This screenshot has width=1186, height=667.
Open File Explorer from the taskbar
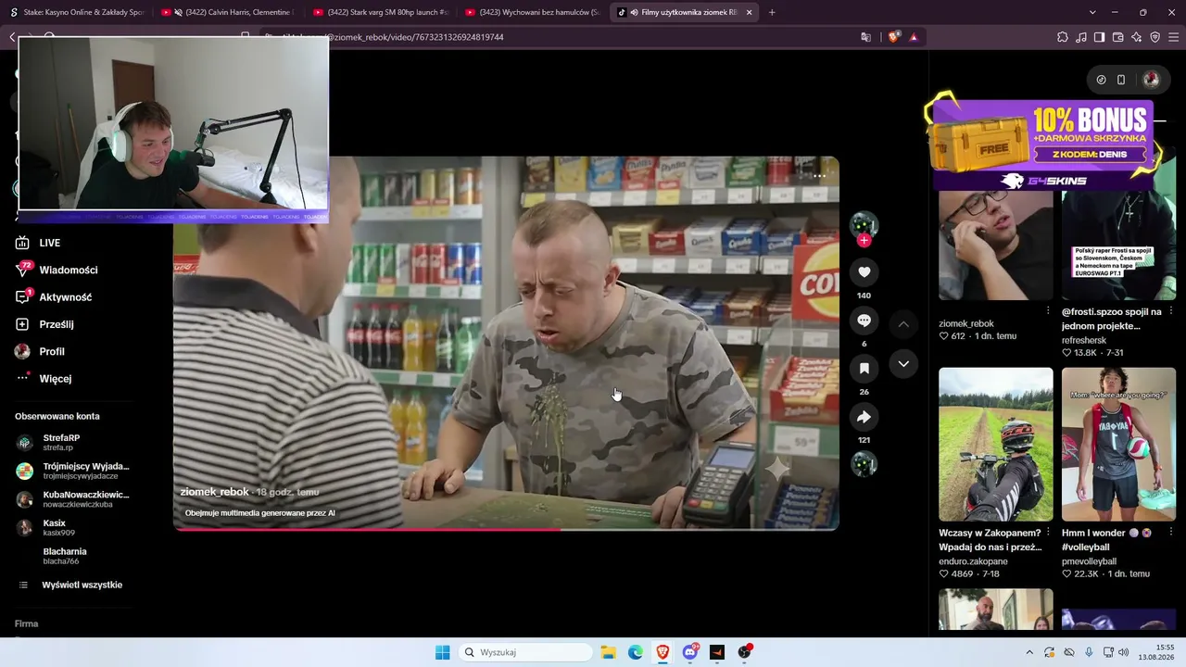(608, 652)
